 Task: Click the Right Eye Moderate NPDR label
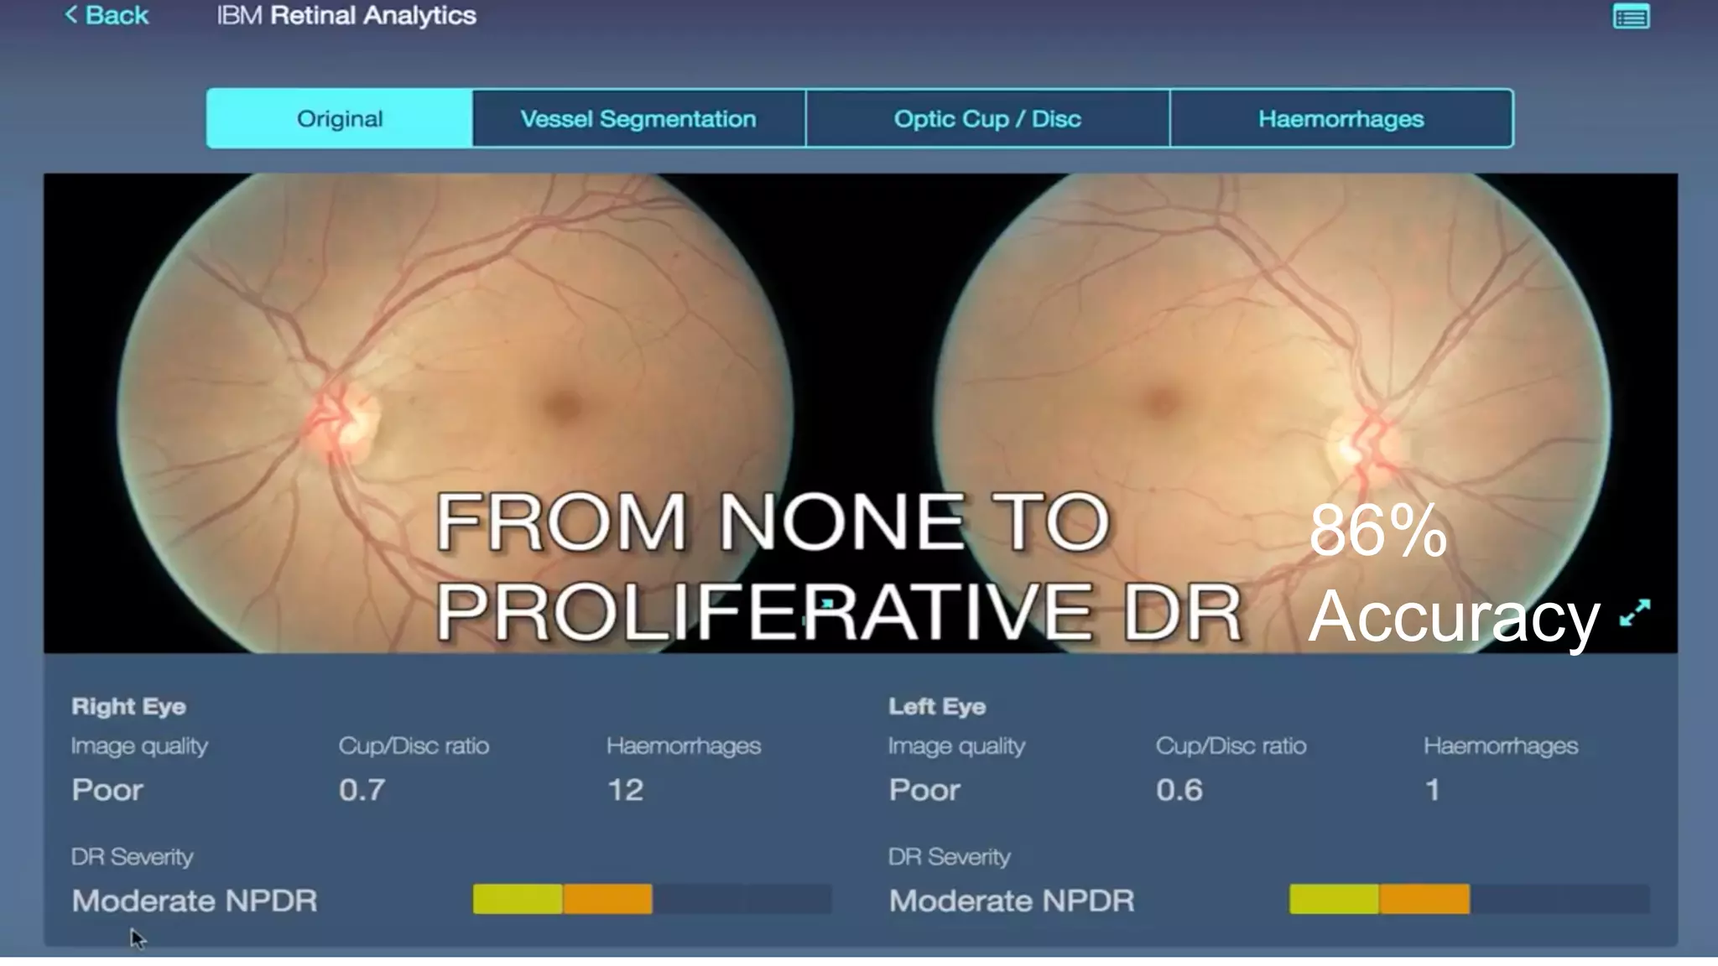[195, 901]
